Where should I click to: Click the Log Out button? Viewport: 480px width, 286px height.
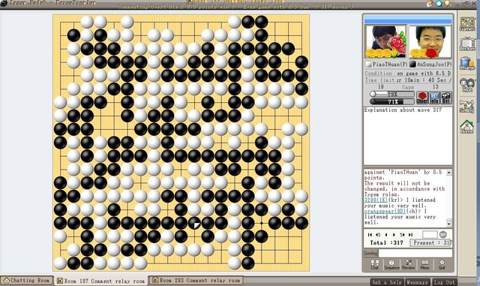(x=445, y=282)
